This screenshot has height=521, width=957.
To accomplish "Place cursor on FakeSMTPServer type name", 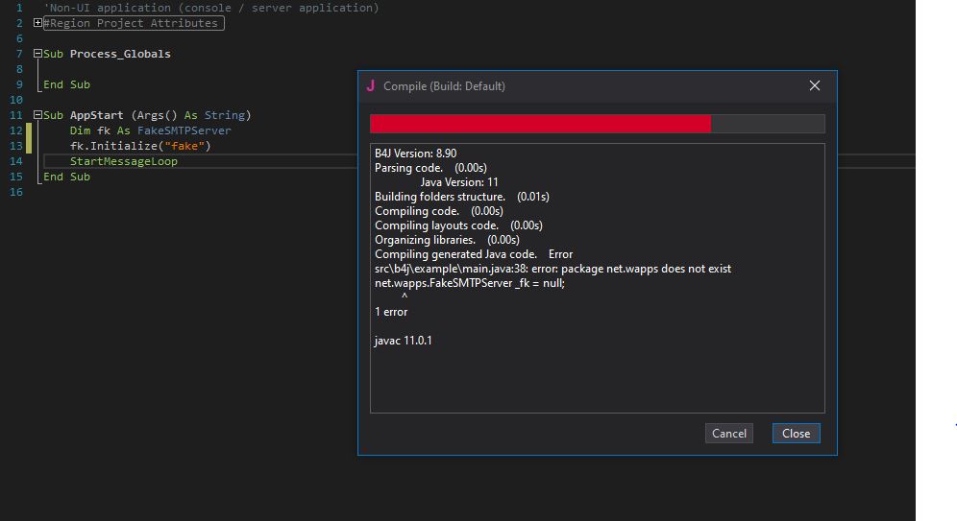I will tap(184, 130).
